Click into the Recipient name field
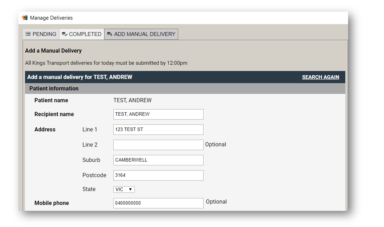 pyautogui.click(x=158, y=114)
